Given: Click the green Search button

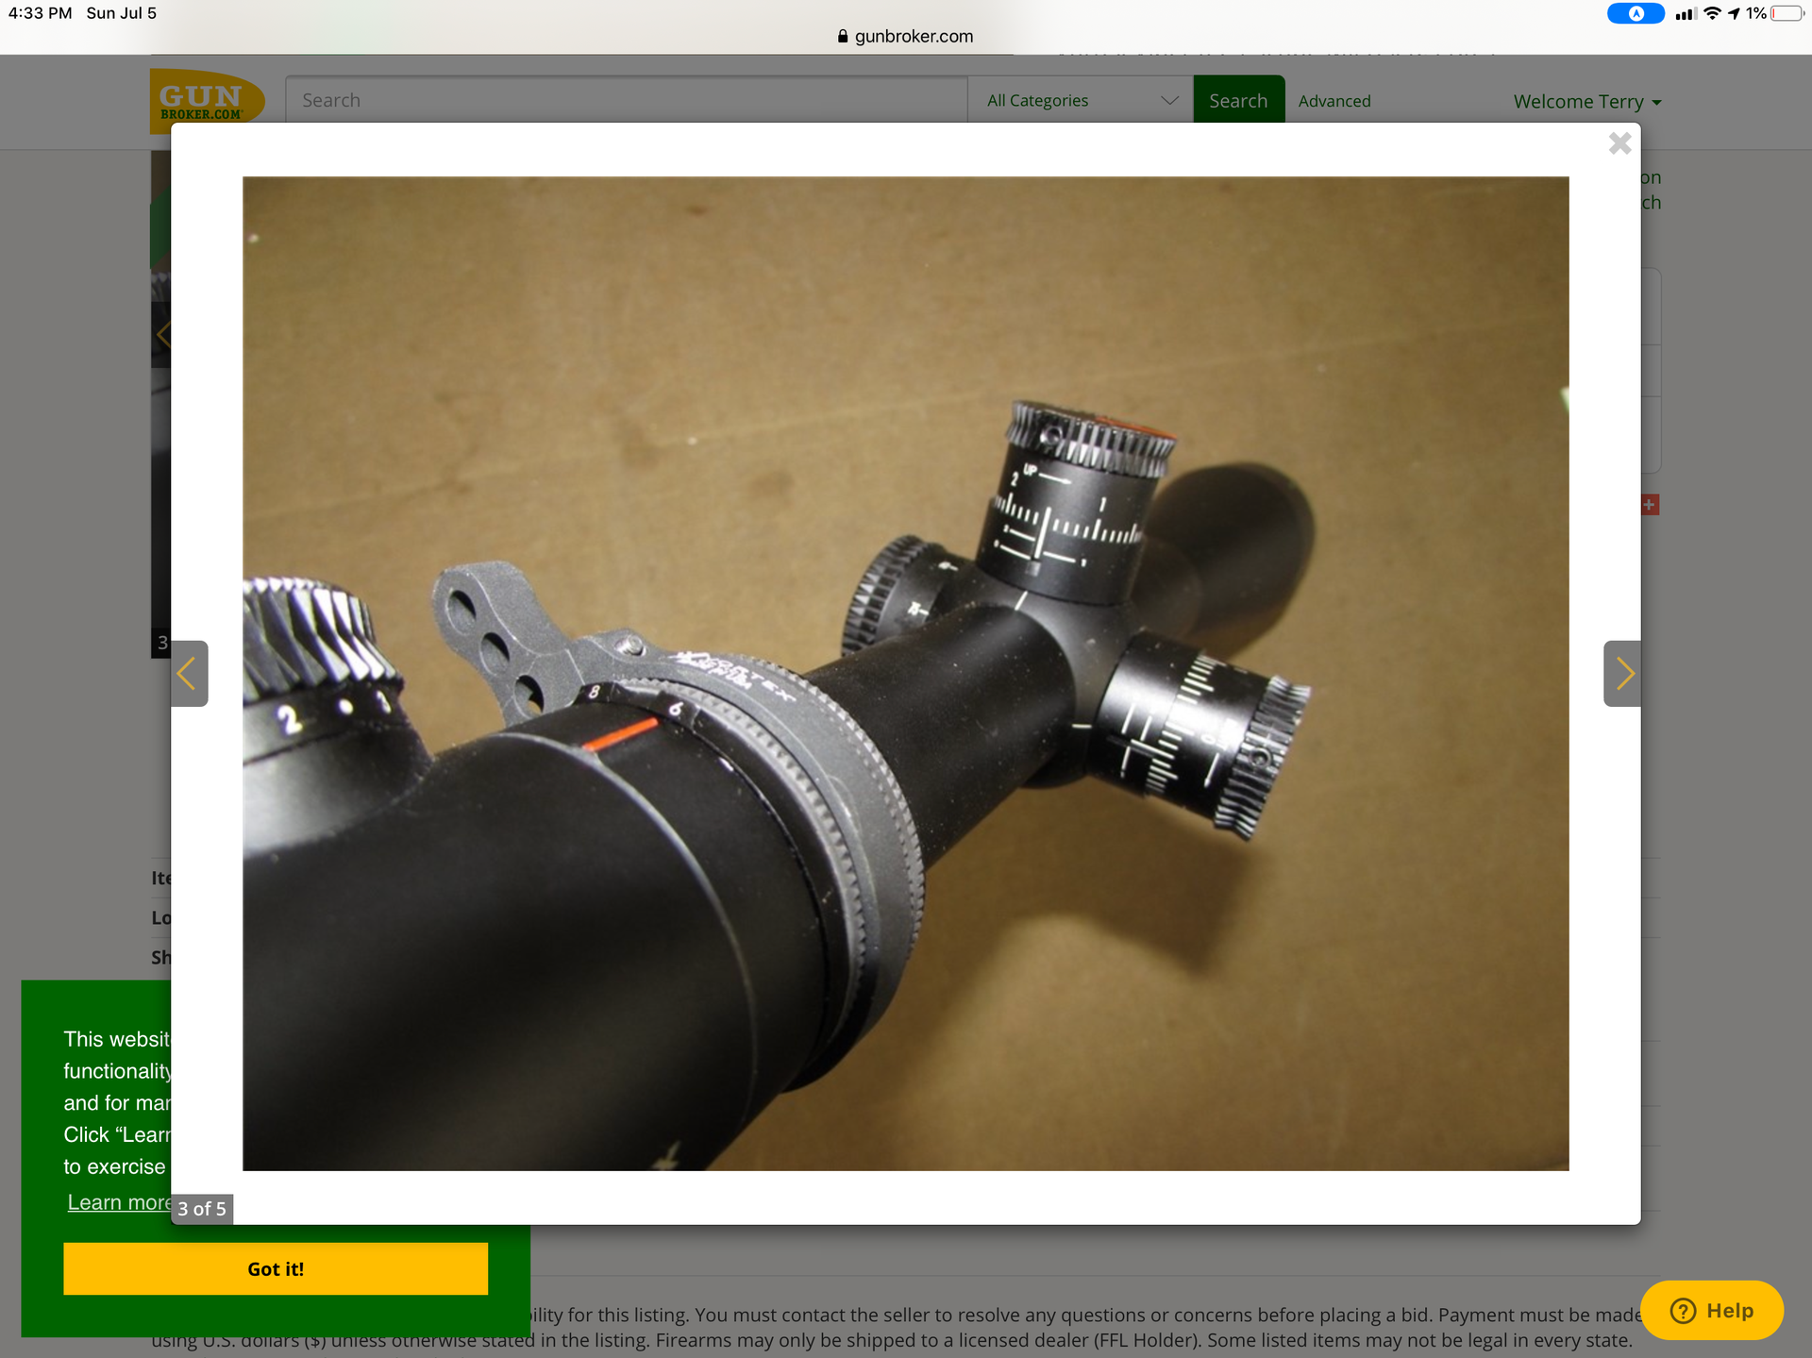Looking at the screenshot, I should point(1238,100).
